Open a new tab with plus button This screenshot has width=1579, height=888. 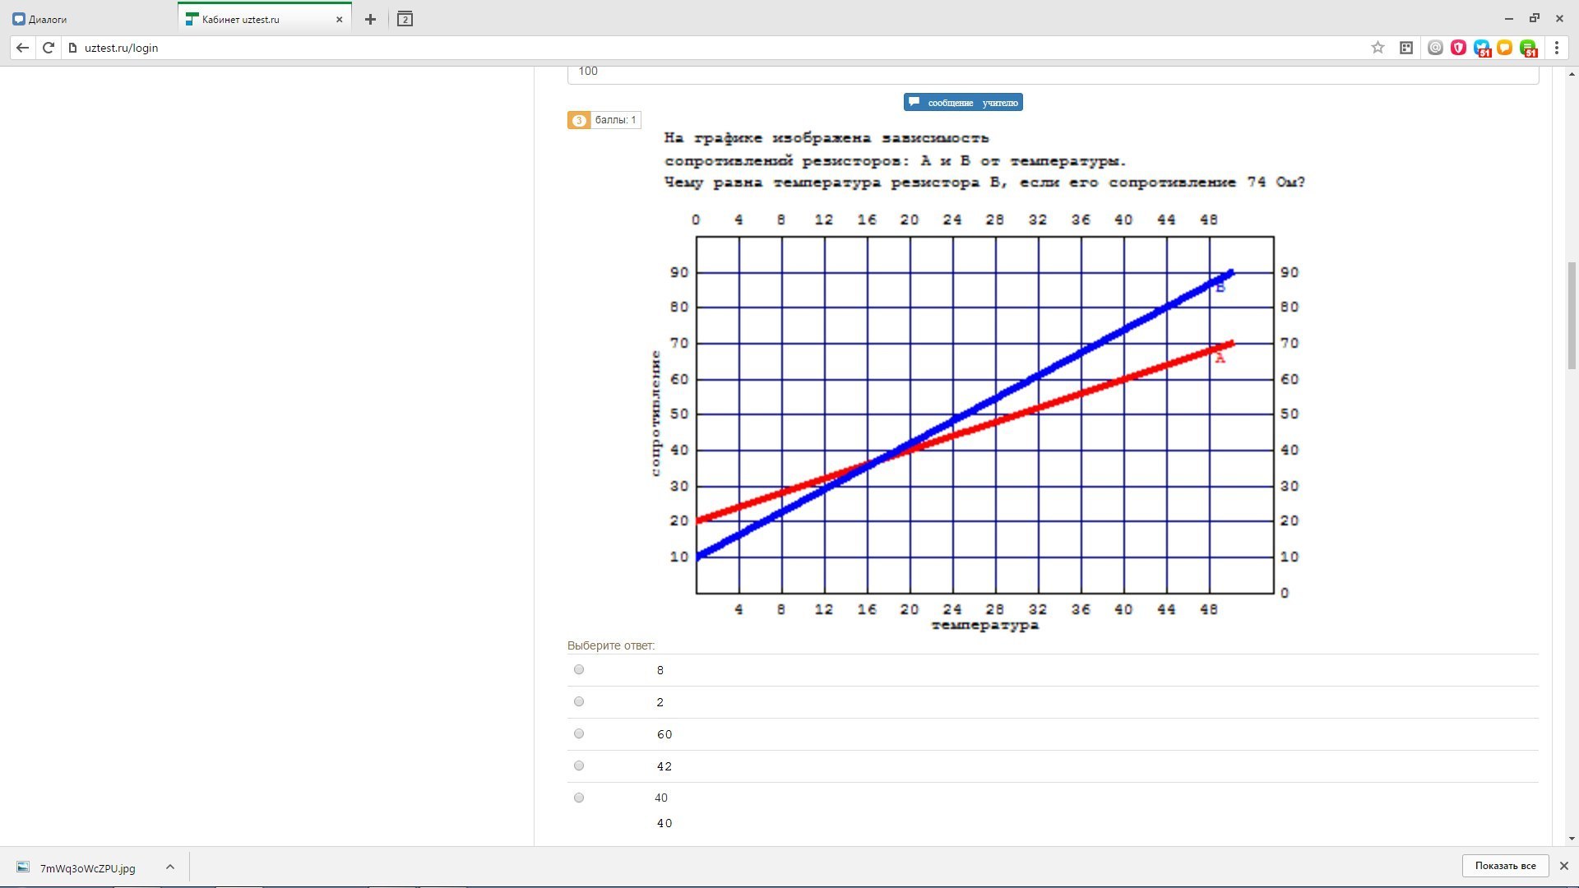point(370,19)
